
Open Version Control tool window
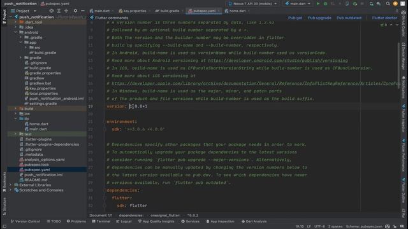click(x=25, y=221)
